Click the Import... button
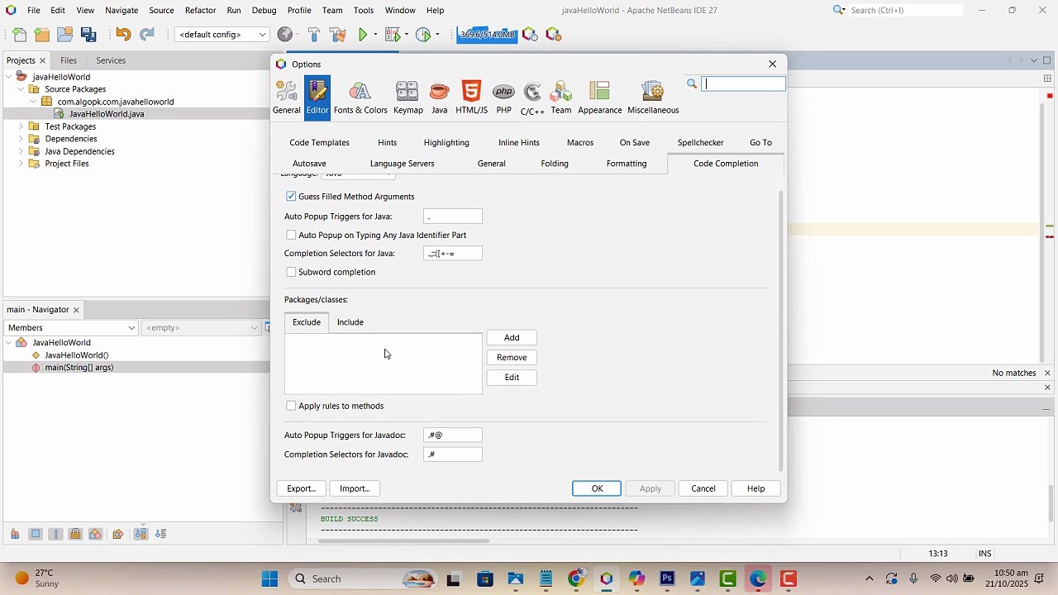This screenshot has height=595, width=1058. point(355,489)
